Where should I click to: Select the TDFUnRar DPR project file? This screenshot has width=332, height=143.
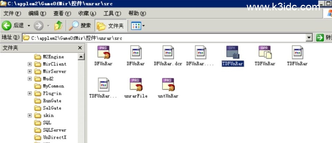265,56
